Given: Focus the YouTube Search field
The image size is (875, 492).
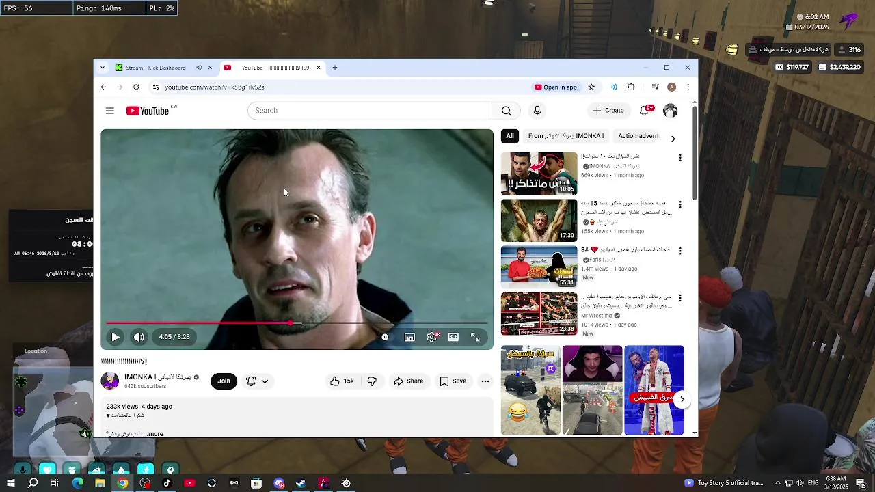Looking at the screenshot, I should (x=369, y=111).
